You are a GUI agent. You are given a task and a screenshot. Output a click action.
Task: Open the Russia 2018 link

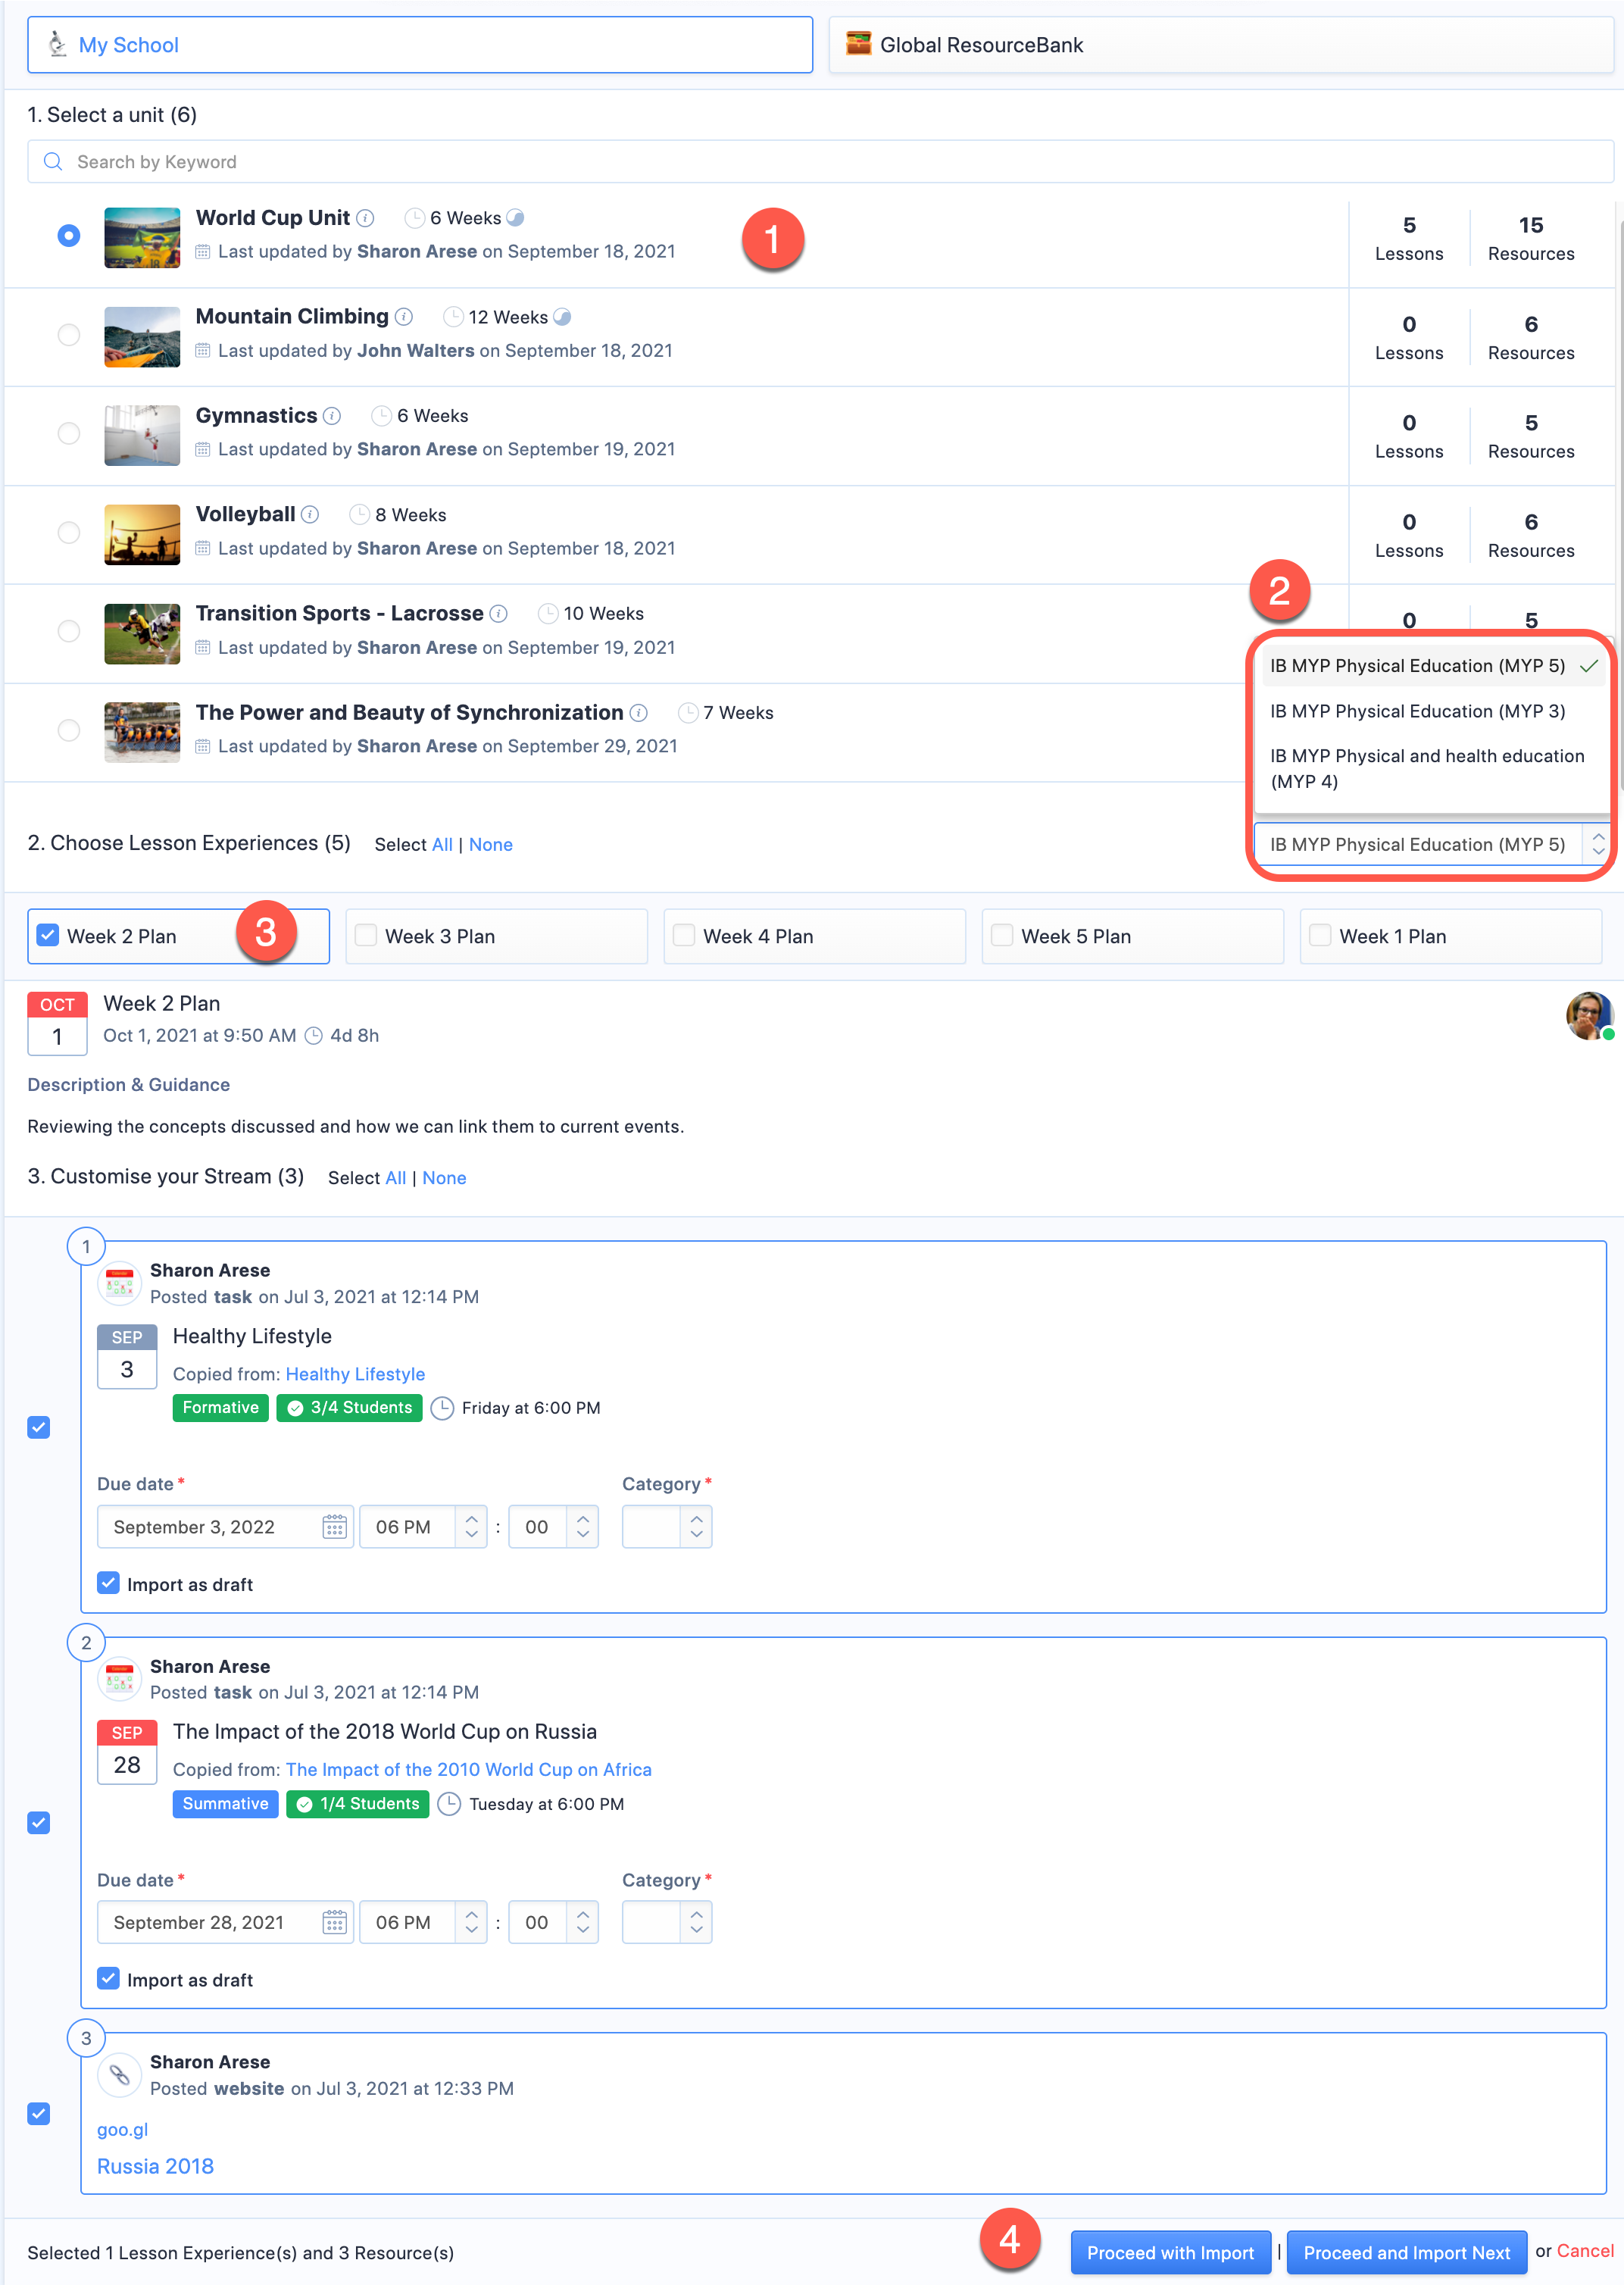point(155,2166)
